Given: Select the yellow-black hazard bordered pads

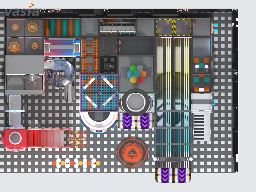Looking at the screenshot, I should click(x=174, y=27).
